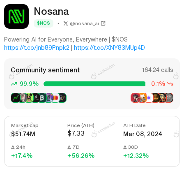The width and height of the screenshot is (184, 171).
Task: Click the Market cap label
Action: tap(25, 125)
